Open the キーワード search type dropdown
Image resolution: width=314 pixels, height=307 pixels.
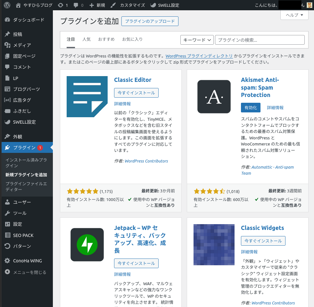197,40
